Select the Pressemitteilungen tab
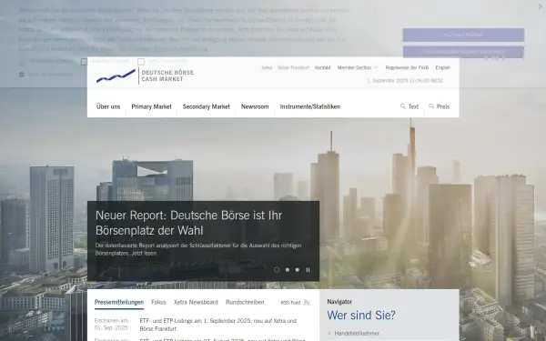Screen dimensions: 546x341 click(119, 303)
